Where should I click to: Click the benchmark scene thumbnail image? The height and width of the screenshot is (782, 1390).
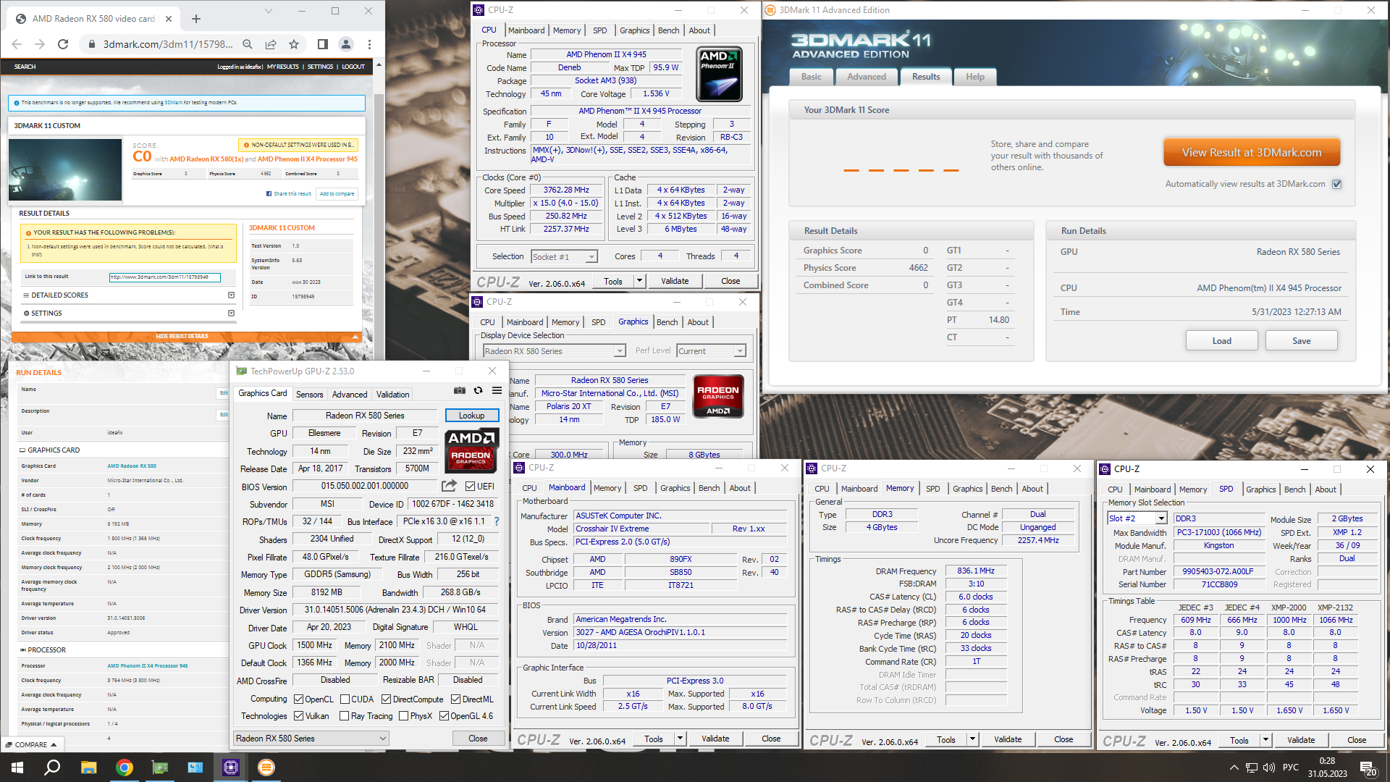65,169
